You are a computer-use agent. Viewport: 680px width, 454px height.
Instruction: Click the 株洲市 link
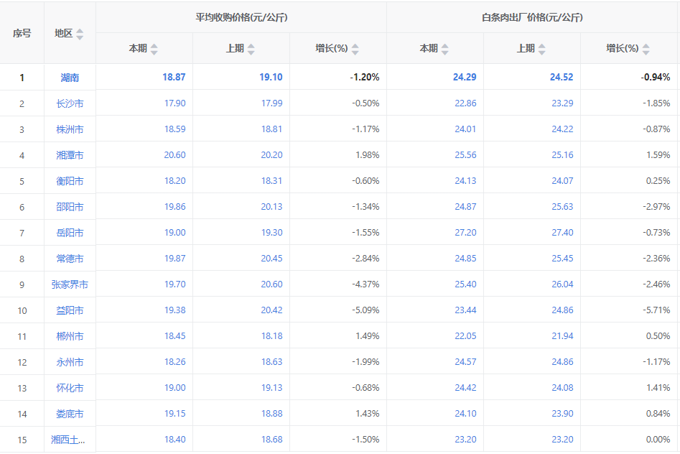70,129
